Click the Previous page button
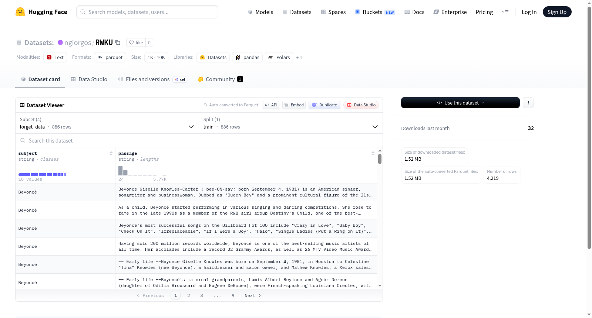592x318 pixels. (150, 295)
